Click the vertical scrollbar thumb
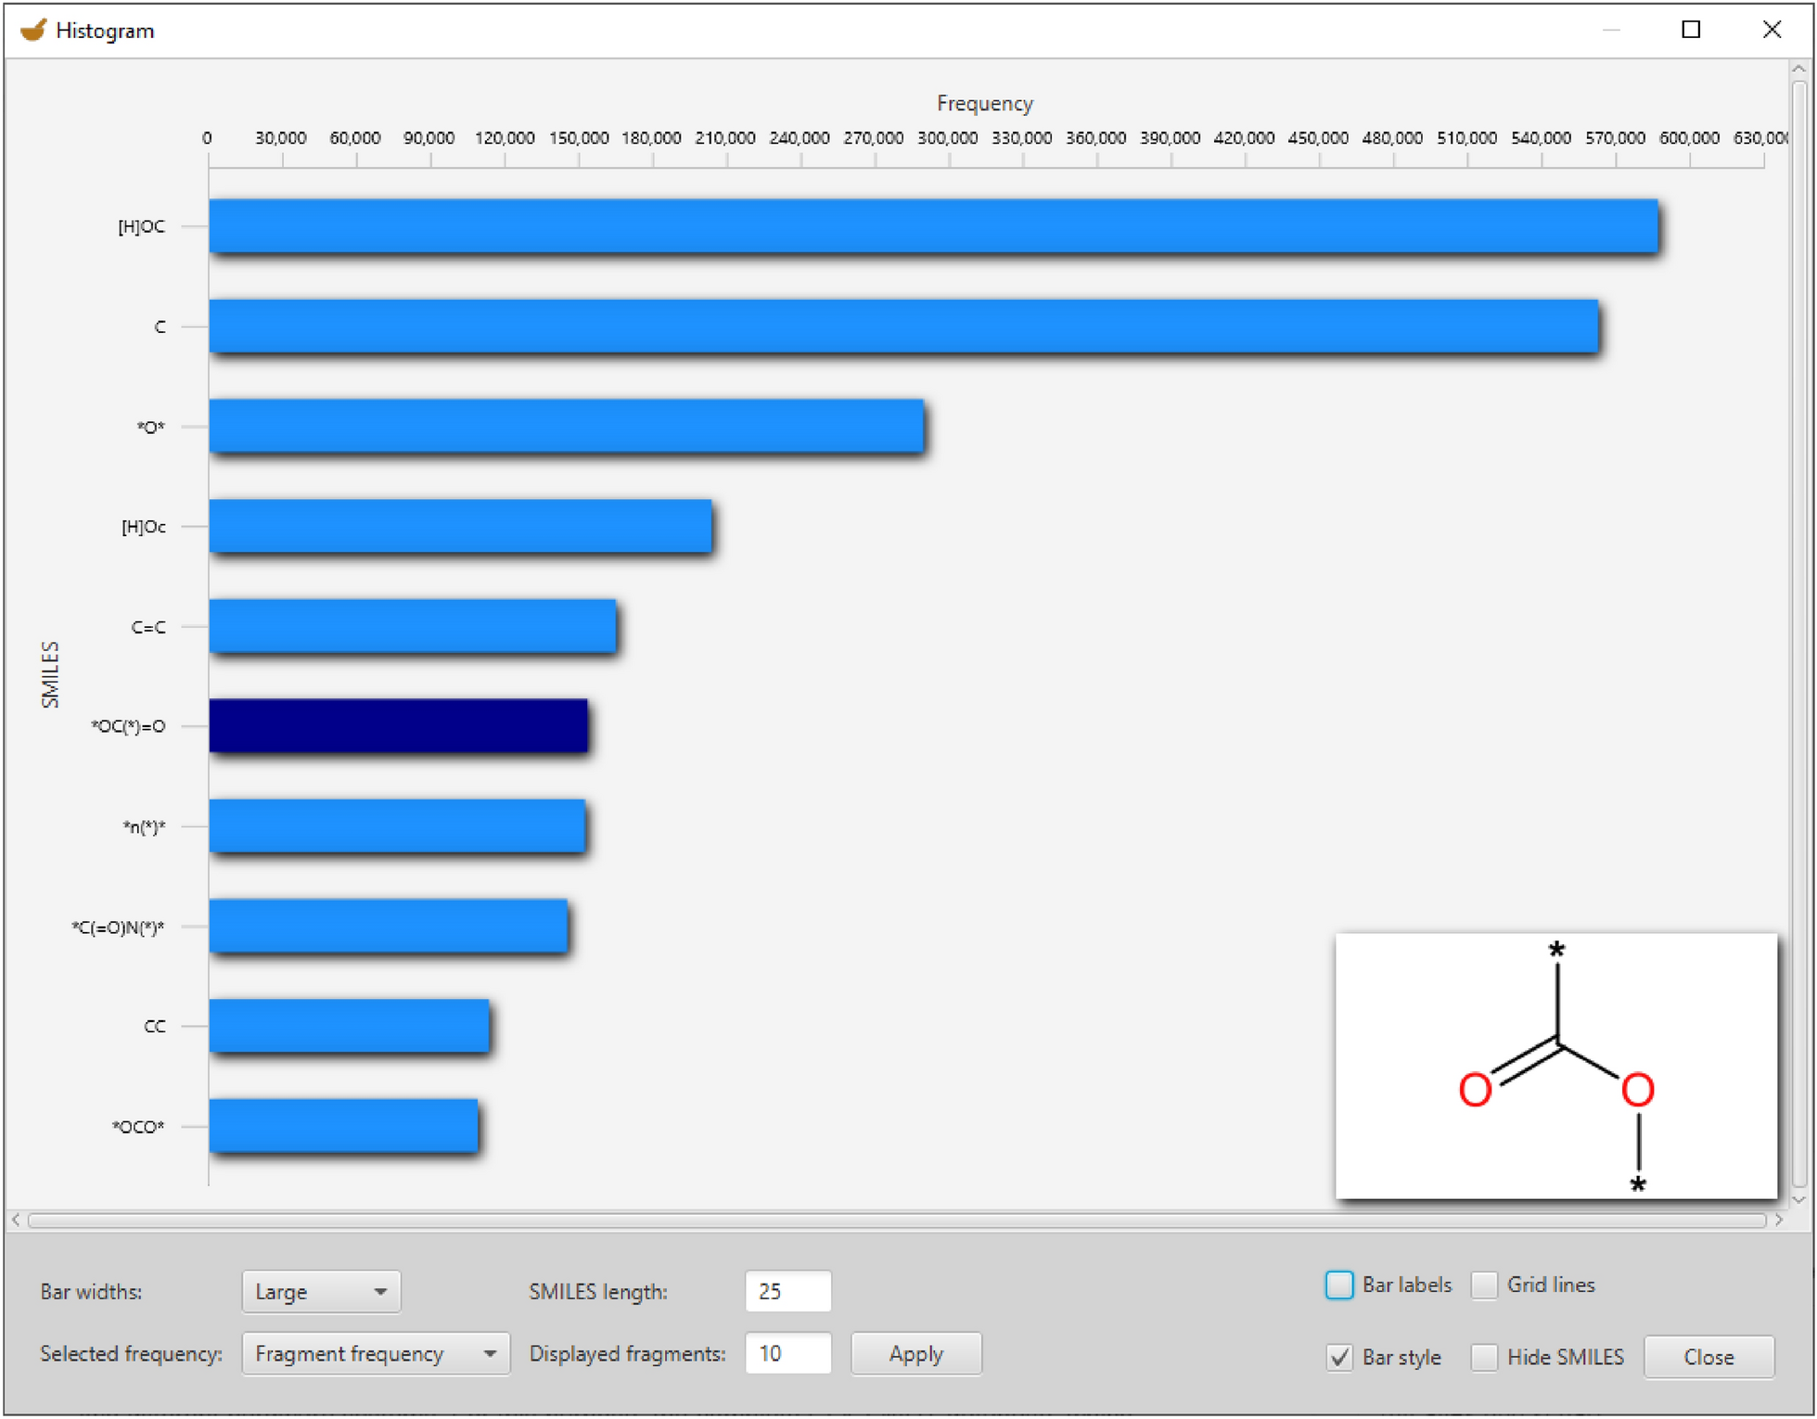Viewport: 1817px width, 1419px height. [x=1799, y=634]
